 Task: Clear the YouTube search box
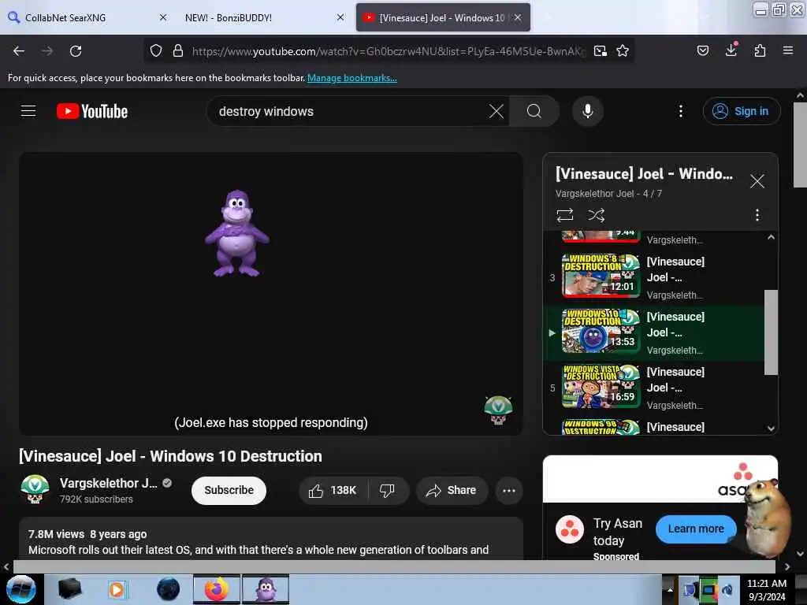pyautogui.click(x=496, y=111)
